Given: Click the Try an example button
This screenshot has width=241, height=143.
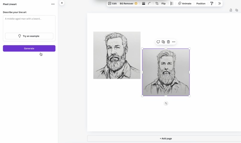Looking at the screenshot, I should coord(29,36).
